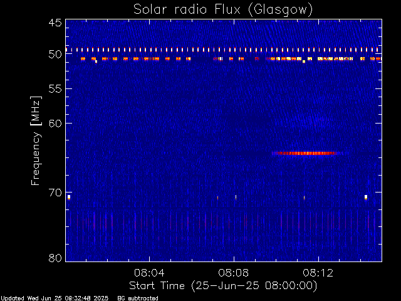The width and height of the screenshot is (401, 301).
Task: Click the 08:12 time axis label
Action: pyautogui.click(x=318, y=273)
